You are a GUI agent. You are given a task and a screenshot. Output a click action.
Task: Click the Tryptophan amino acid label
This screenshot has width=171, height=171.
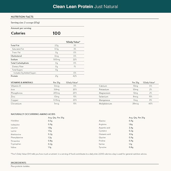(x=16, y=144)
